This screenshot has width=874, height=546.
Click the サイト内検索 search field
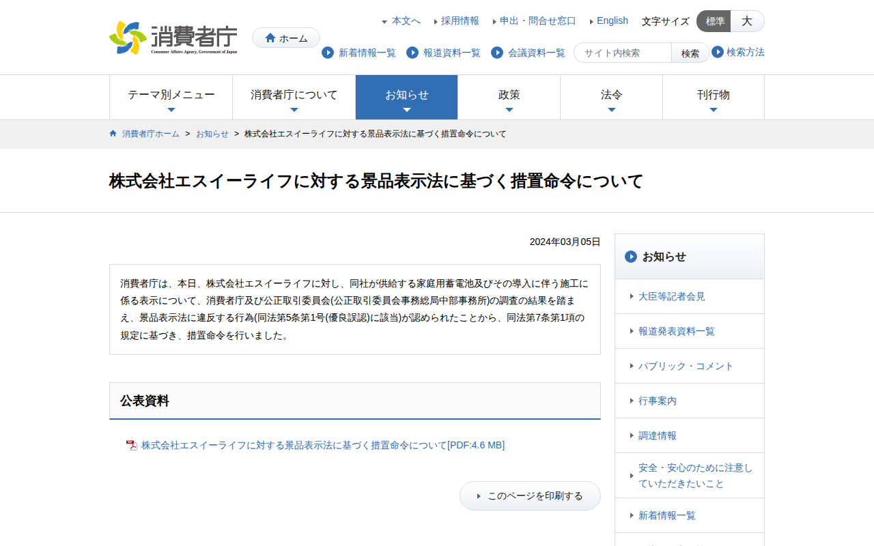pyautogui.click(x=623, y=53)
